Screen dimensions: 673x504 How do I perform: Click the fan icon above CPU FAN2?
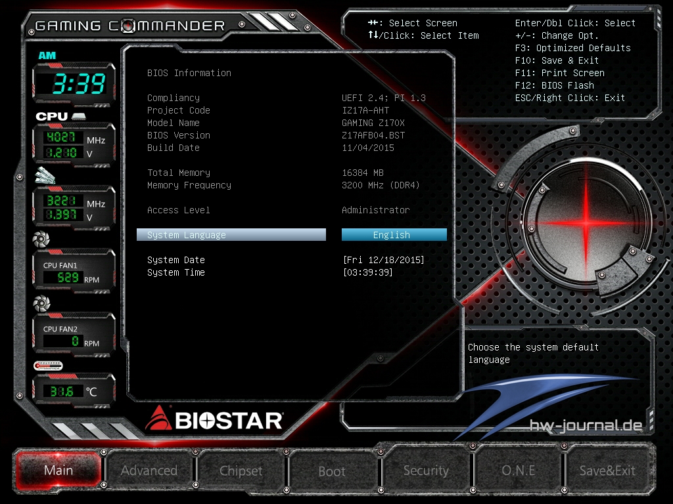pos(41,304)
